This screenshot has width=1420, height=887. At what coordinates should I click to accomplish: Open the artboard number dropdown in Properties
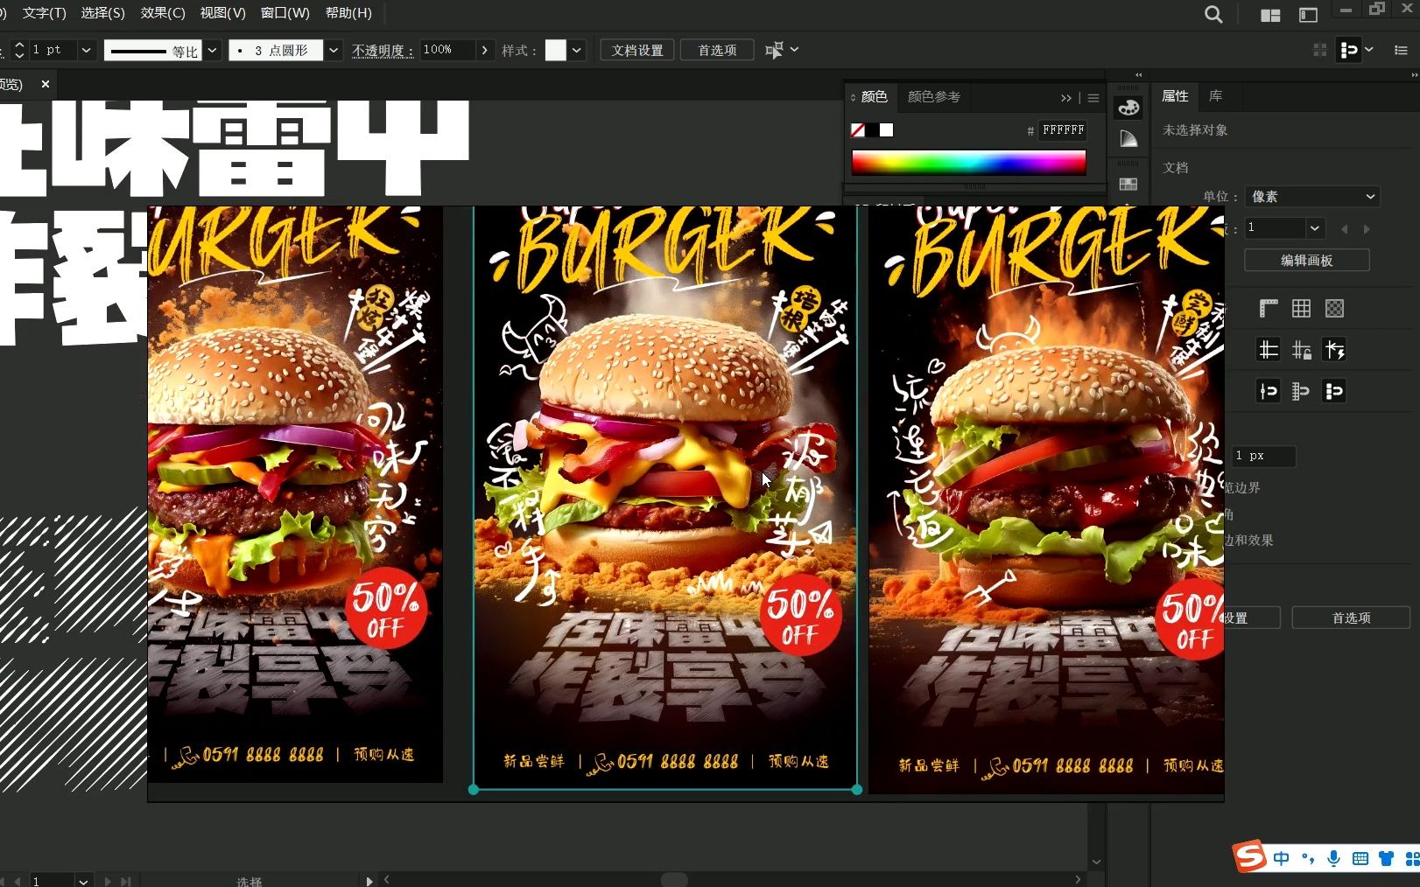click(1314, 228)
